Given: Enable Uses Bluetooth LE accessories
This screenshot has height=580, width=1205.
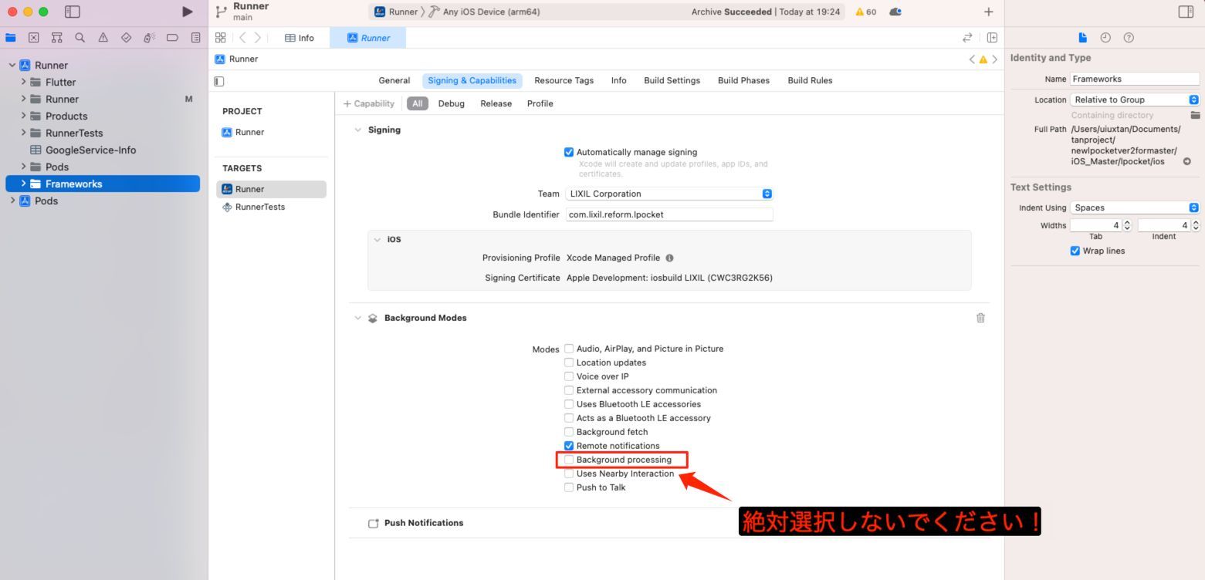Looking at the screenshot, I should [x=569, y=404].
